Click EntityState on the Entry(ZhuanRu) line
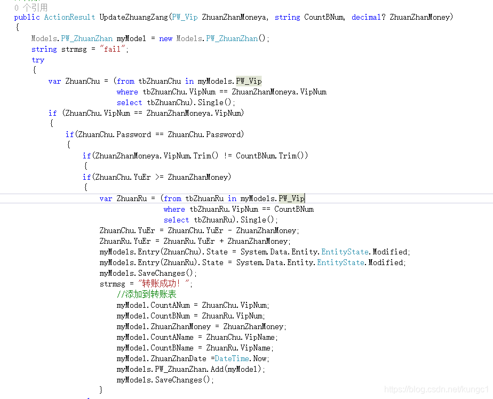 click(x=340, y=262)
